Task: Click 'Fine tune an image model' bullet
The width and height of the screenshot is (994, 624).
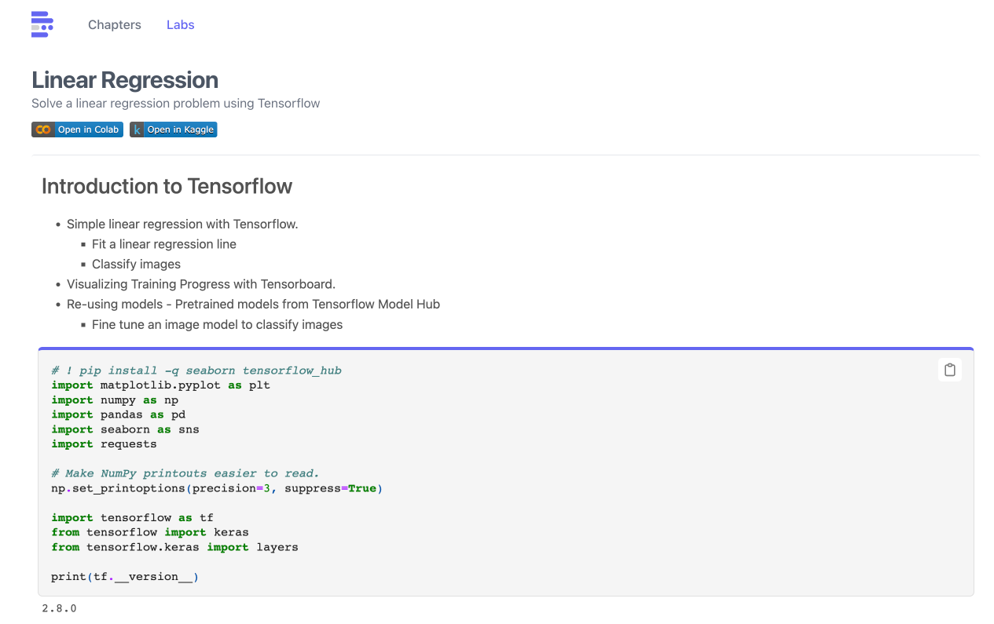Action: pyautogui.click(x=217, y=324)
